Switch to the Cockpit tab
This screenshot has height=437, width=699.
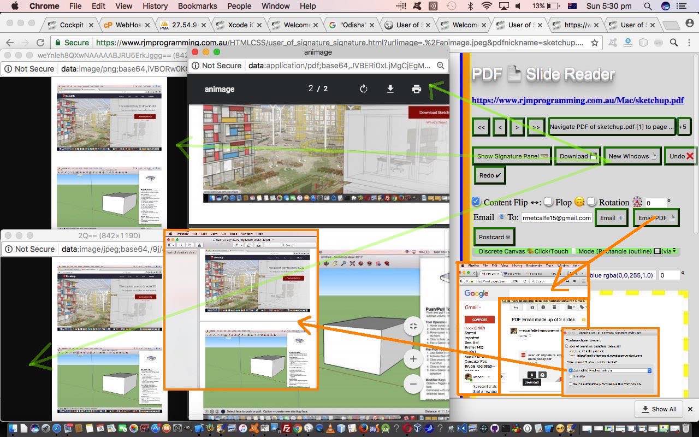(71, 25)
